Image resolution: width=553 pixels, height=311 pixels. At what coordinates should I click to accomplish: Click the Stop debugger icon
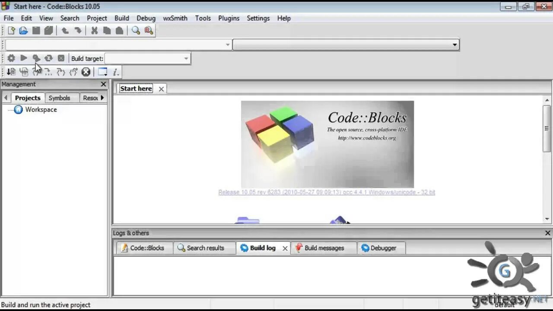(x=86, y=72)
